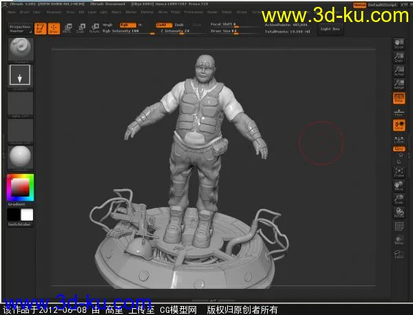This screenshot has width=413, height=315.
Task: Enable Mrgb painting mode
Action: (x=107, y=25)
